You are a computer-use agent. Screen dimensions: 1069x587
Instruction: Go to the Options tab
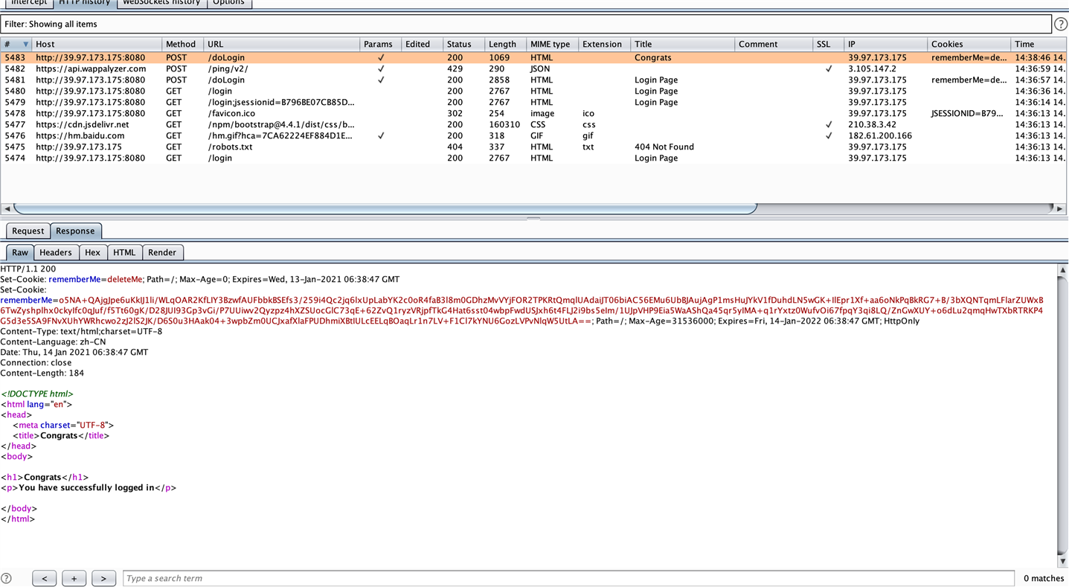228,3
